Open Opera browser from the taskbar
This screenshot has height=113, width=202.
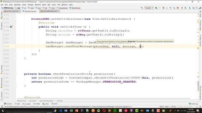(104, 110)
